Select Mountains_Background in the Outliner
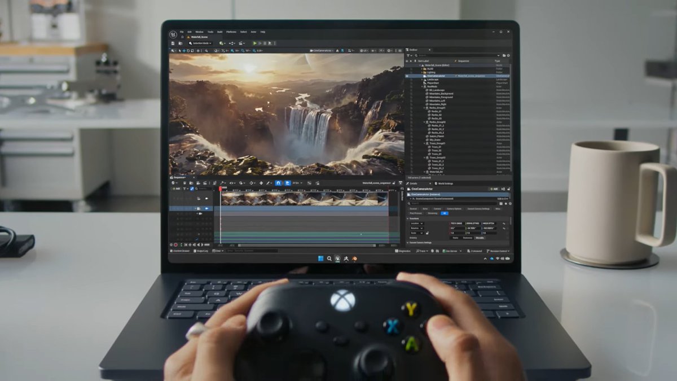The width and height of the screenshot is (677, 381). [441, 94]
